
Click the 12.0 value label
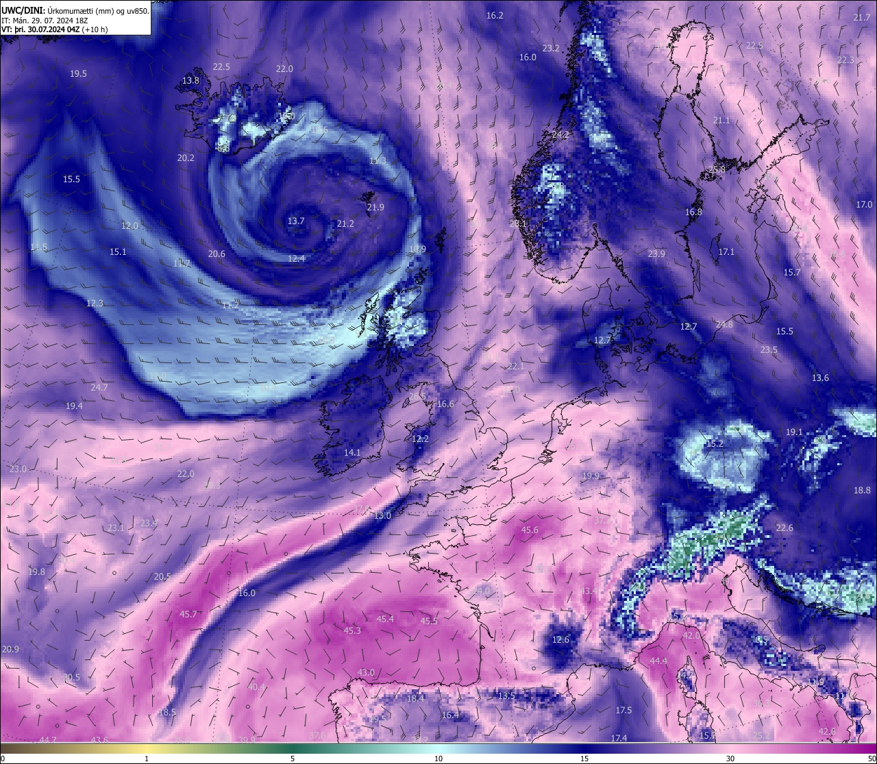129,225
